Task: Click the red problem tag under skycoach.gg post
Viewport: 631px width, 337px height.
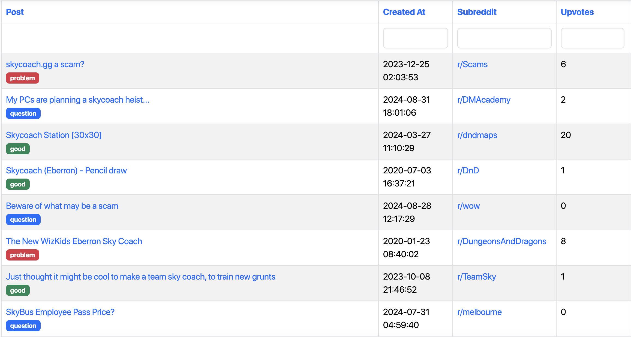Action: (22, 78)
